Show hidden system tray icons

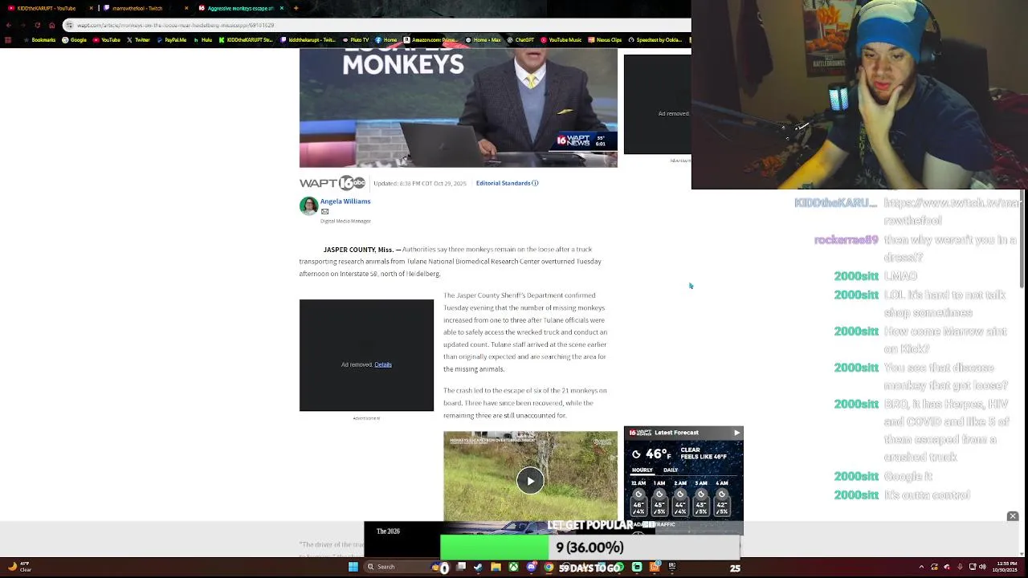pos(922,567)
